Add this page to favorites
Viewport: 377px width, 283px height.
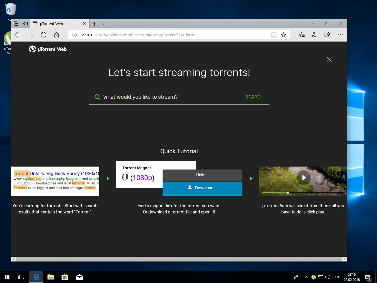tap(284, 35)
